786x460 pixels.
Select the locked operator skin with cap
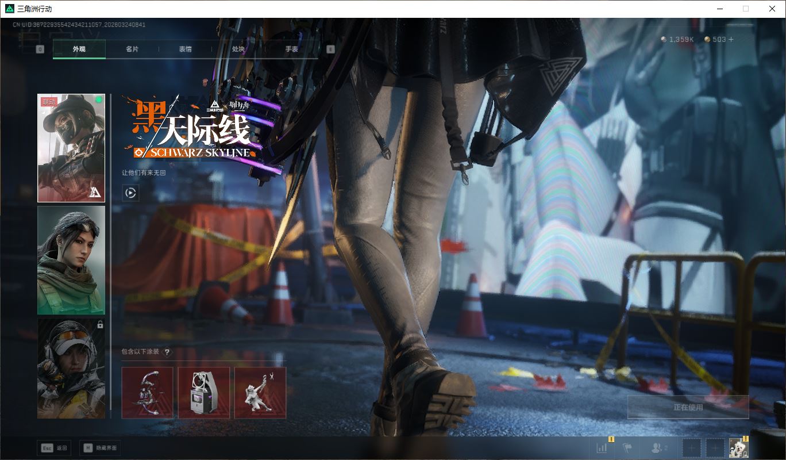tap(71, 369)
